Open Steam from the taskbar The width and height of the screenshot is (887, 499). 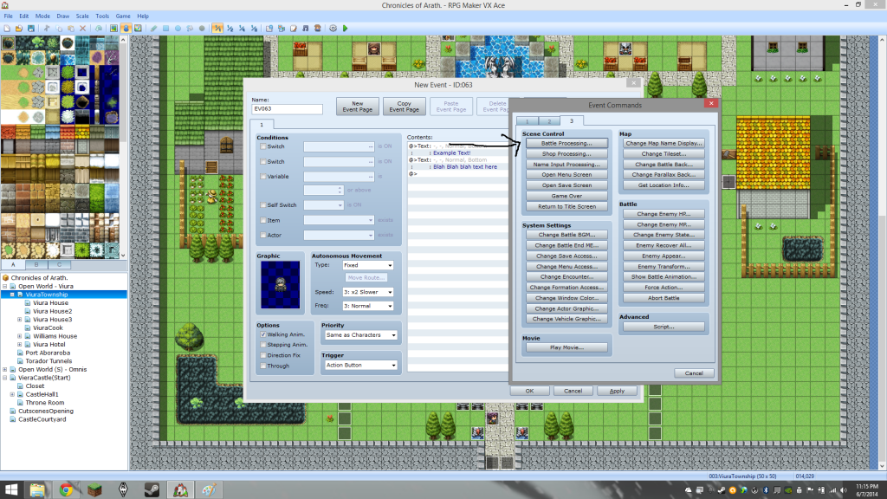(151, 488)
